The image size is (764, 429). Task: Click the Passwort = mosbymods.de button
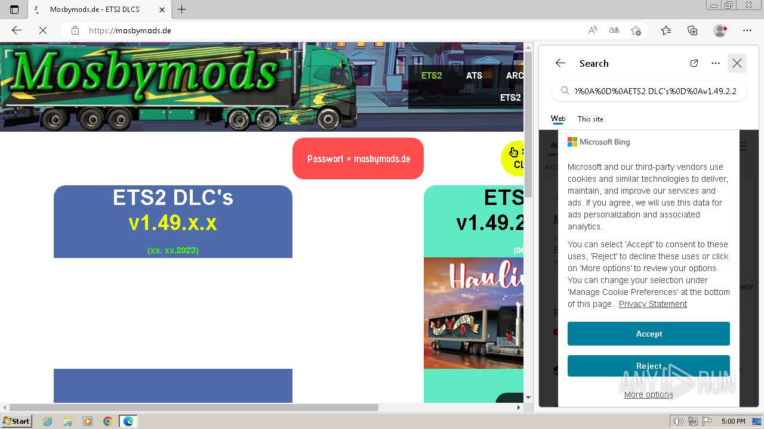[358, 158]
